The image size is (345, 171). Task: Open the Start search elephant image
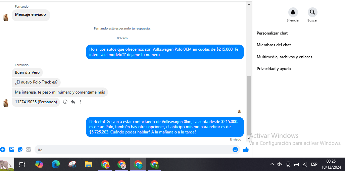pyautogui.click(x=7, y=164)
